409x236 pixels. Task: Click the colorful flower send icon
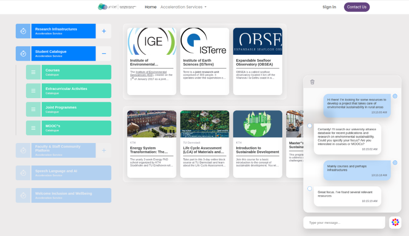(395, 222)
